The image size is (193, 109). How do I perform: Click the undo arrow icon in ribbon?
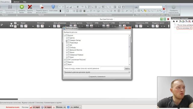point(60,7)
